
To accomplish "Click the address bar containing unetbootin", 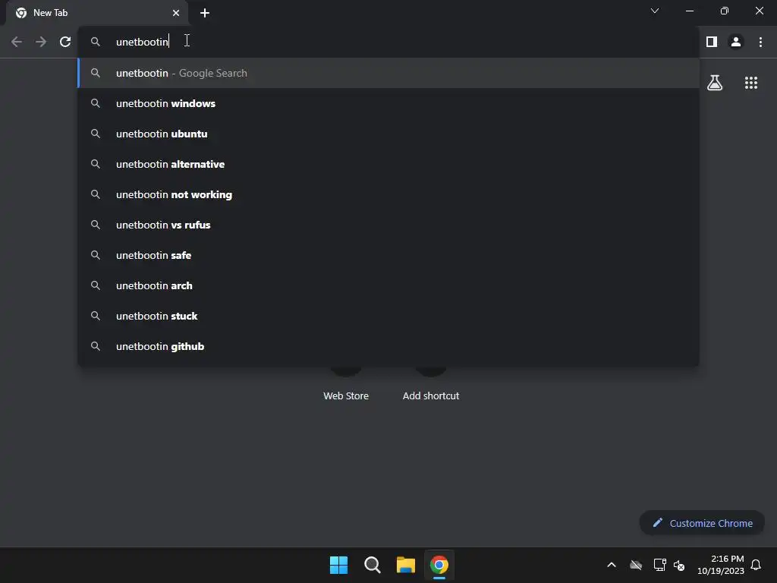I will click(x=389, y=42).
